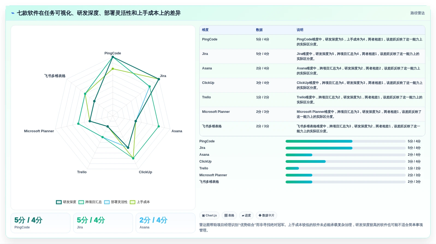Viewport: 436px width, 244px height.
Task: Click the 1分 / 2分 cell in Trello table row
Action: click(263, 97)
